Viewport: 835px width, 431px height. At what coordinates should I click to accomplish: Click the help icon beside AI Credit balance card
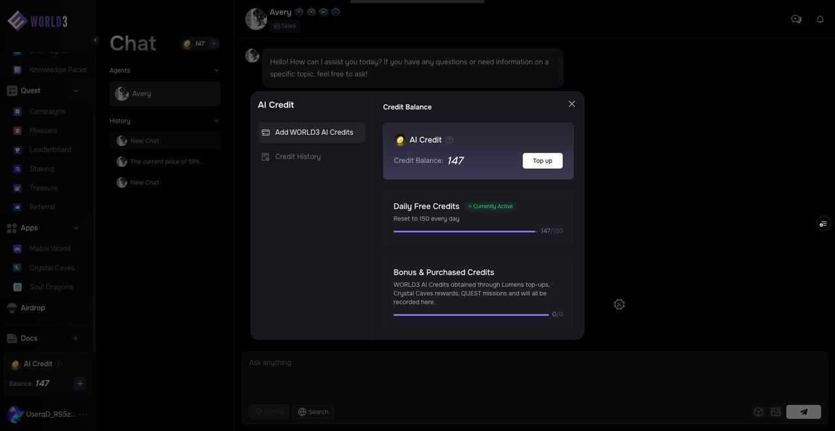[449, 140]
